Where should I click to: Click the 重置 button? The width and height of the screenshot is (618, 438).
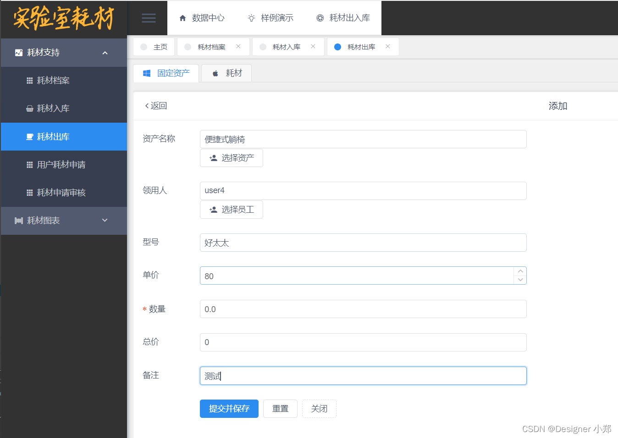pos(281,409)
